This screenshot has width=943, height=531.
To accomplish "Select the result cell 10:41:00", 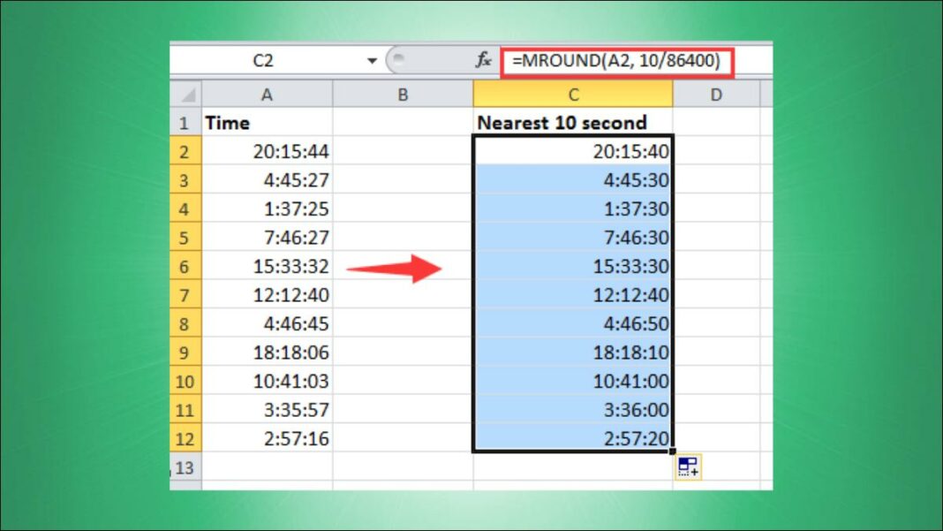I will (573, 381).
